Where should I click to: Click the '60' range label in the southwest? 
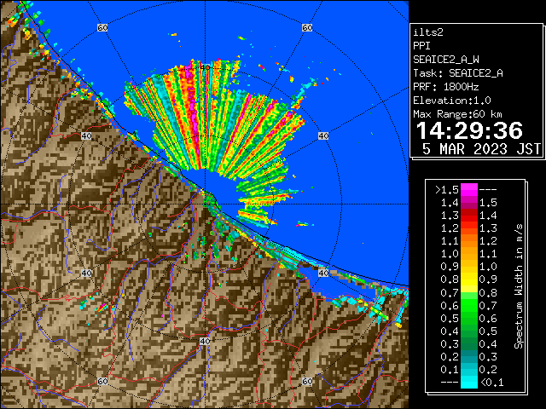[x=102, y=381]
